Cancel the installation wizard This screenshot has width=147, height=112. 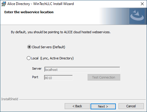pyautogui.click(x=131, y=106)
